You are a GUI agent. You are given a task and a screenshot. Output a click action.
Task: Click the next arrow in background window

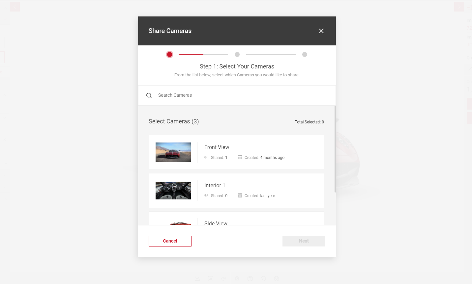point(459,7)
